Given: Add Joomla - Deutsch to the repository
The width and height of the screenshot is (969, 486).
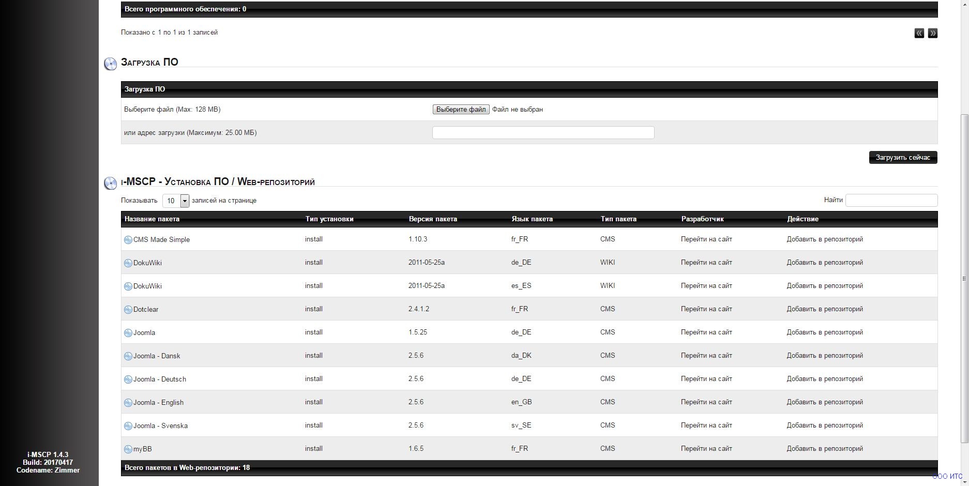Looking at the screenshot, I should pyautogui.click(x=825, y=378).
